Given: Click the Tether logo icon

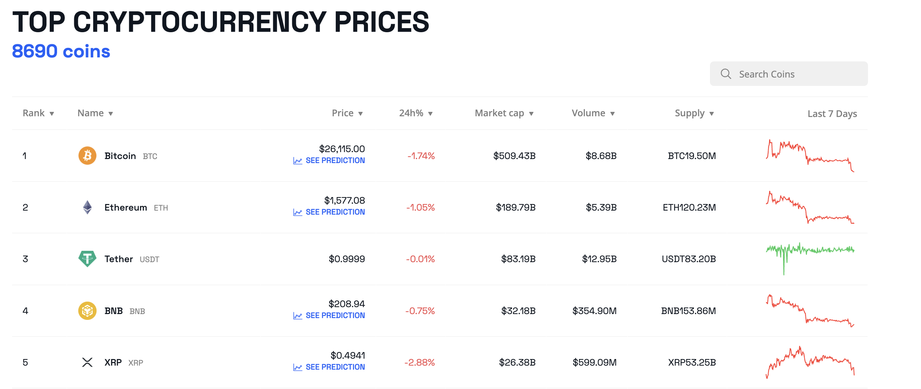Looking at the screenshot, I should pyautogui.click(x=87, y=259).
